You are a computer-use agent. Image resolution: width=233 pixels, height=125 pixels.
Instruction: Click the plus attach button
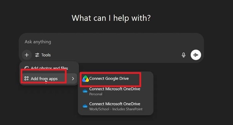(x=27, y=55)
